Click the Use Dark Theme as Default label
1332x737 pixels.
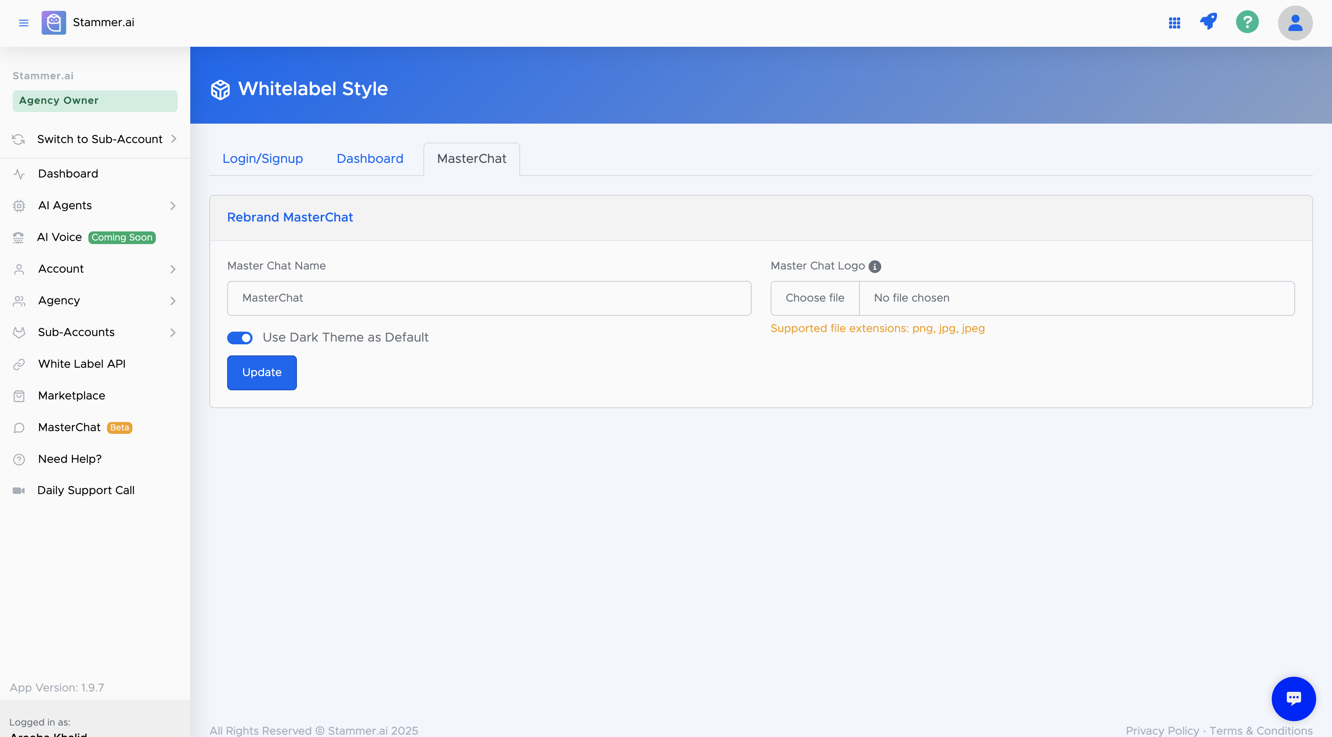click(345, 338)
